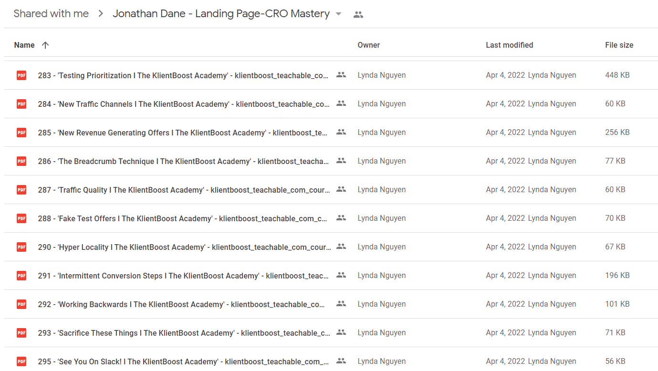658x371 pixels.
Task: Click shared people icon on file 286 row
Action: 341,161
